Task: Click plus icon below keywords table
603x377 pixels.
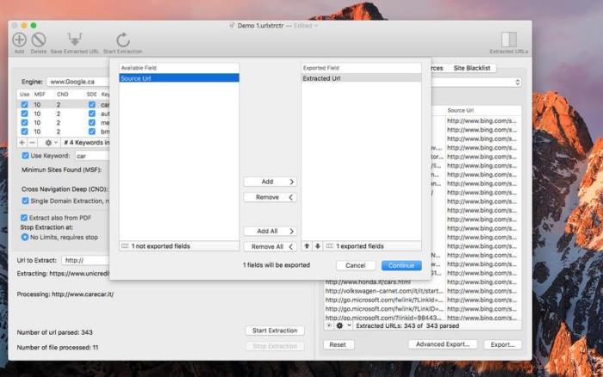Action: 22,143
